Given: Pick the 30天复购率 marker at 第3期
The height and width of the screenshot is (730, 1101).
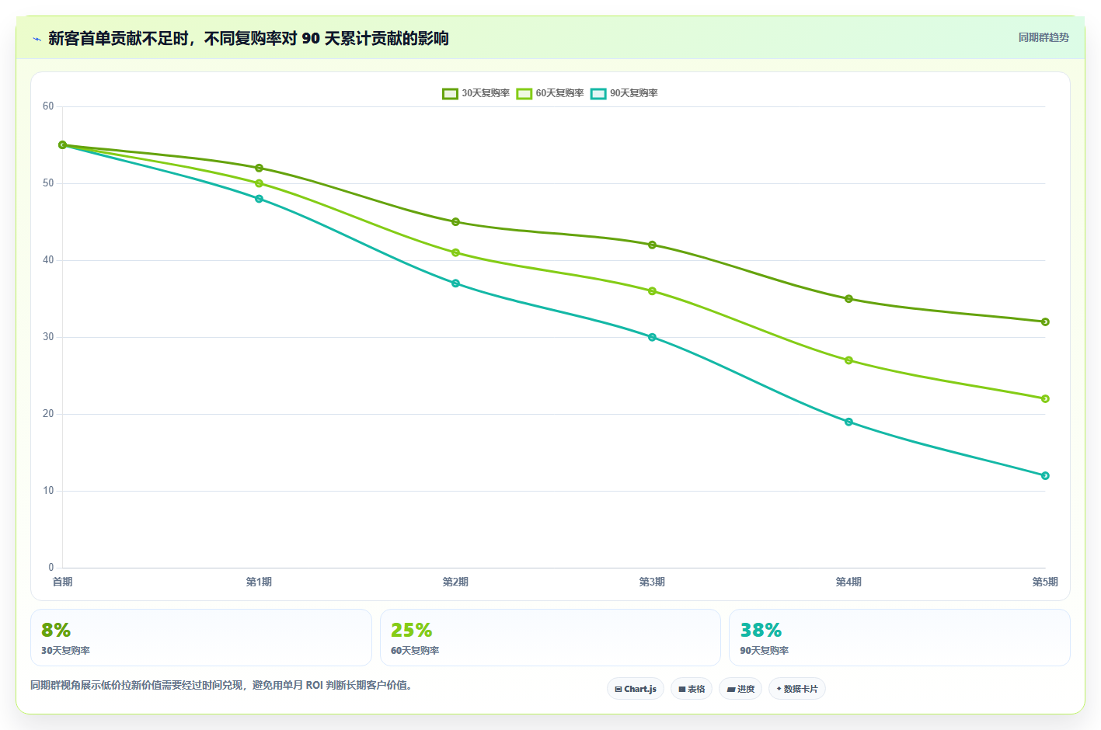Looking at the screenshot, I should (653, 245).
